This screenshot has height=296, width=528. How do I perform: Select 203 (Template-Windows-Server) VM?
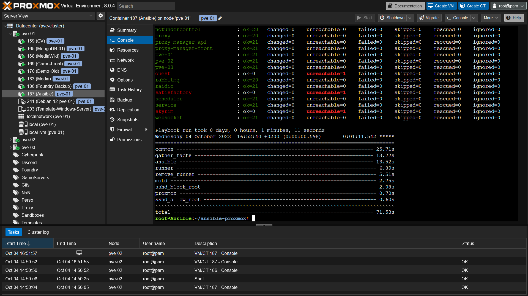(x=59, y=109)
